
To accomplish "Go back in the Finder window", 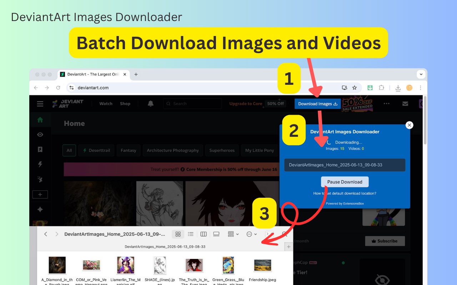I will [46, 234].
